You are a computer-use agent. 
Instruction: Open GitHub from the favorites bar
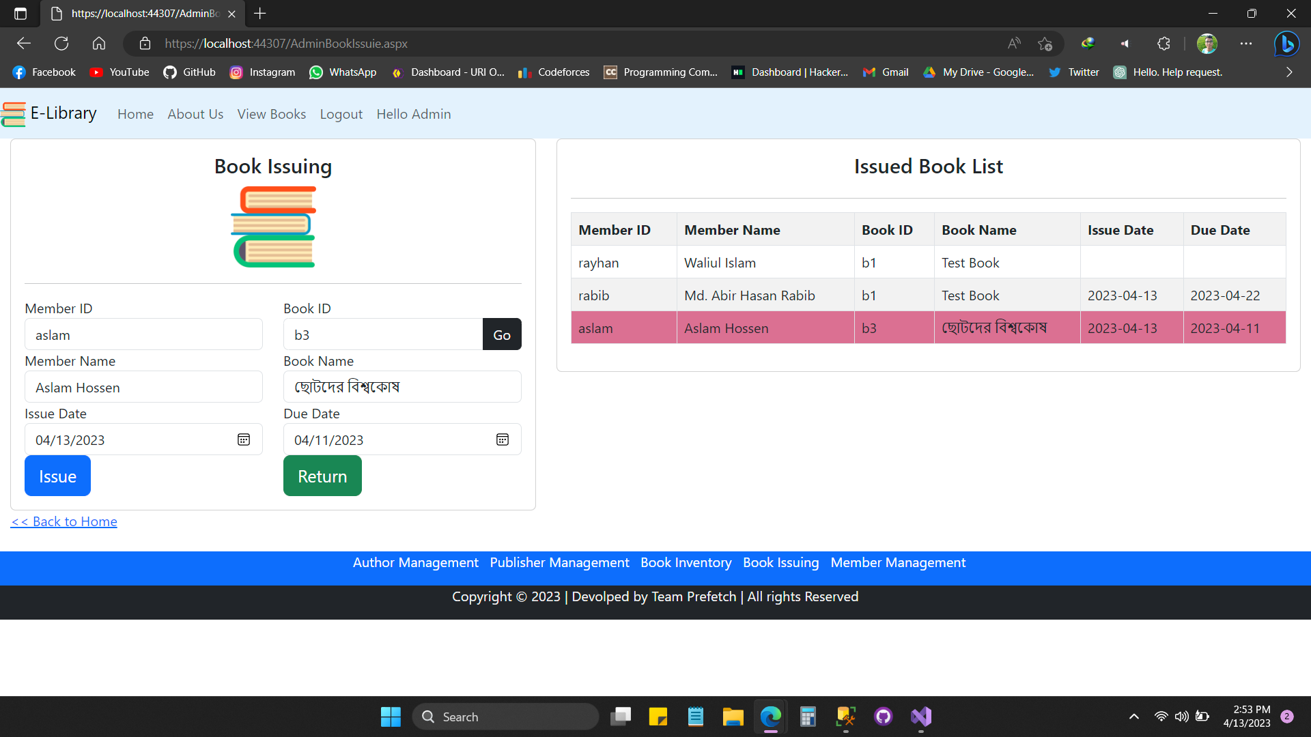pos(189,72)
